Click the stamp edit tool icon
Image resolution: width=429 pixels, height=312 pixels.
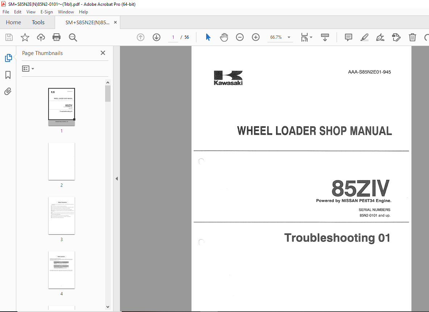[x=396, y=37]
